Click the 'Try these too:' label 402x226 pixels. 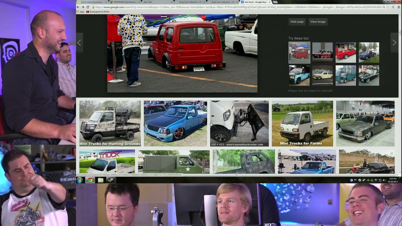tap(299, 38)
